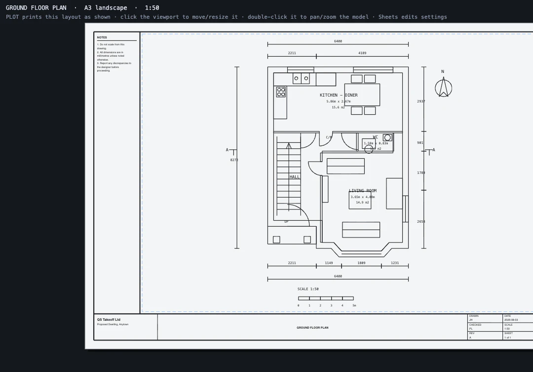This screenshot has height=372, width=533.
Task: Click 'Proposed Dwelling, Anytown' in the title block
Action: point(113,325)
